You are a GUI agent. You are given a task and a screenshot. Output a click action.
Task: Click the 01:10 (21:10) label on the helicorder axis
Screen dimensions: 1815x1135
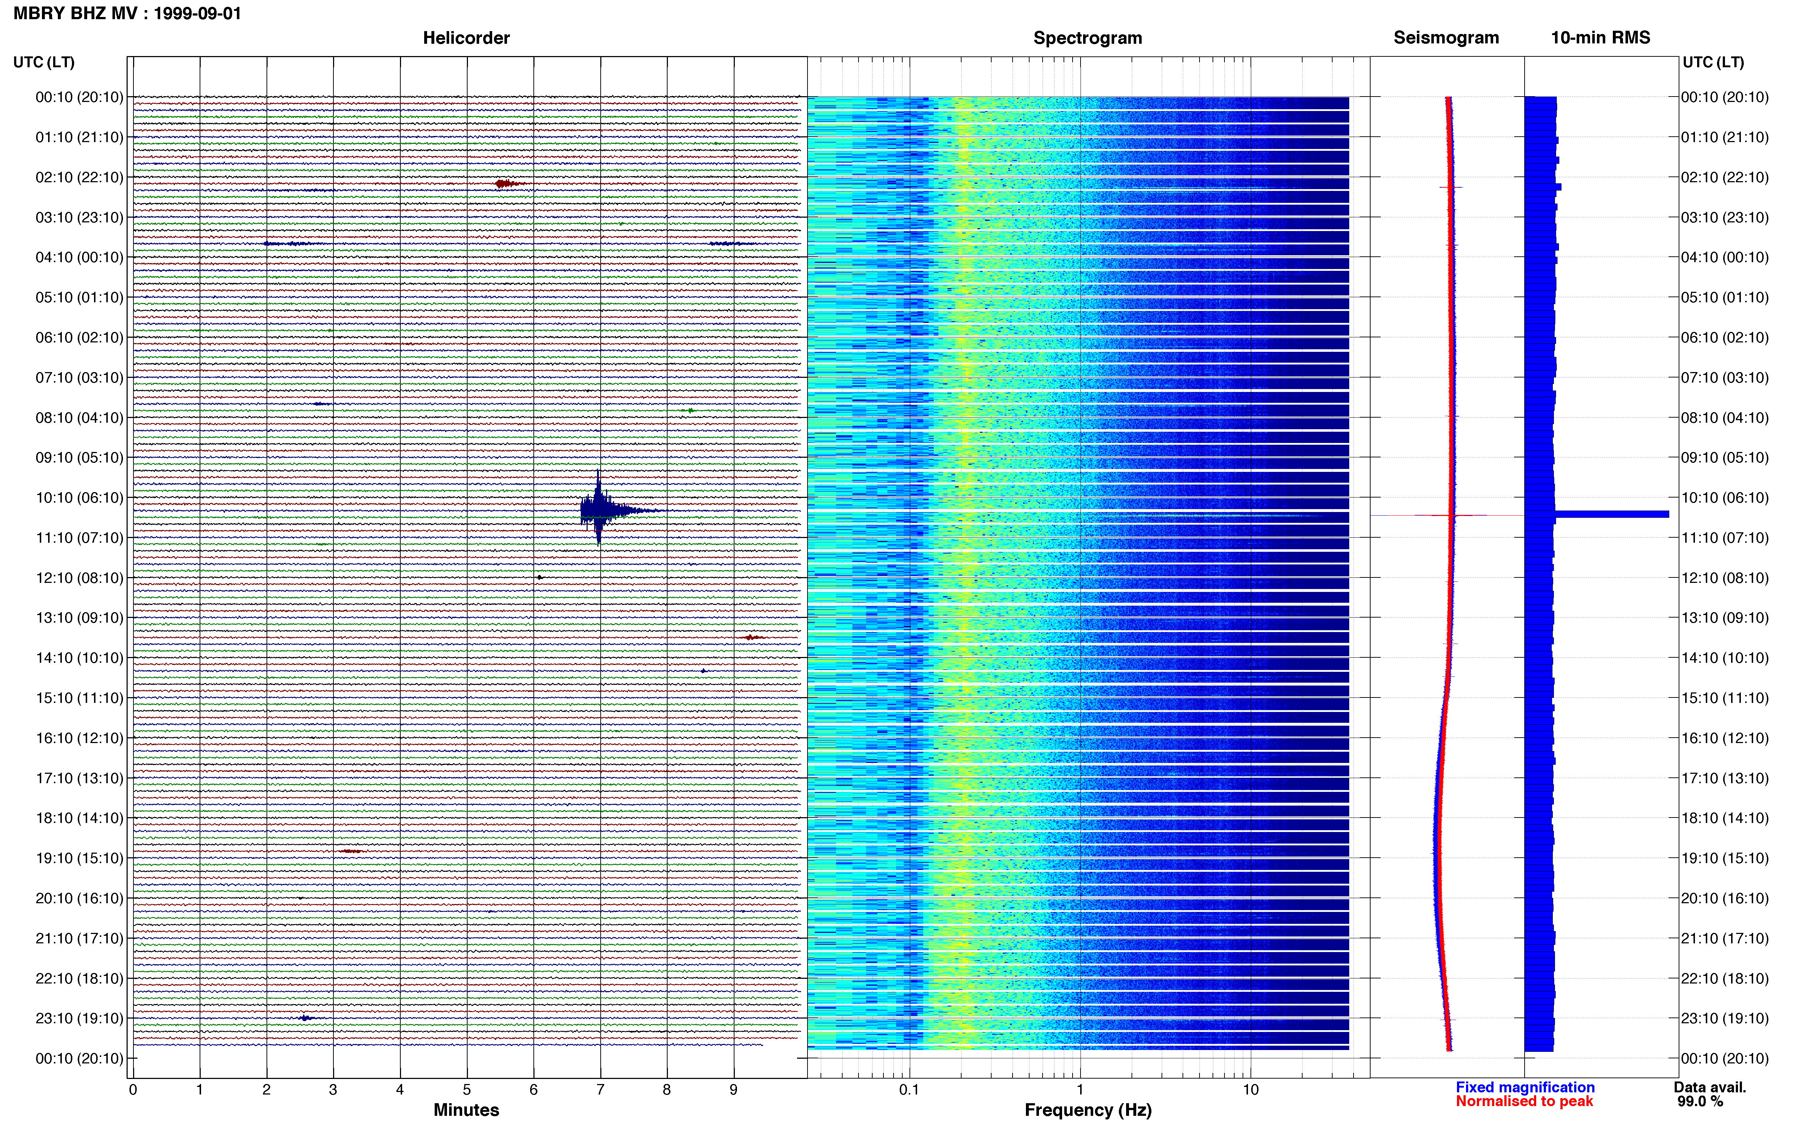point(80,137)
